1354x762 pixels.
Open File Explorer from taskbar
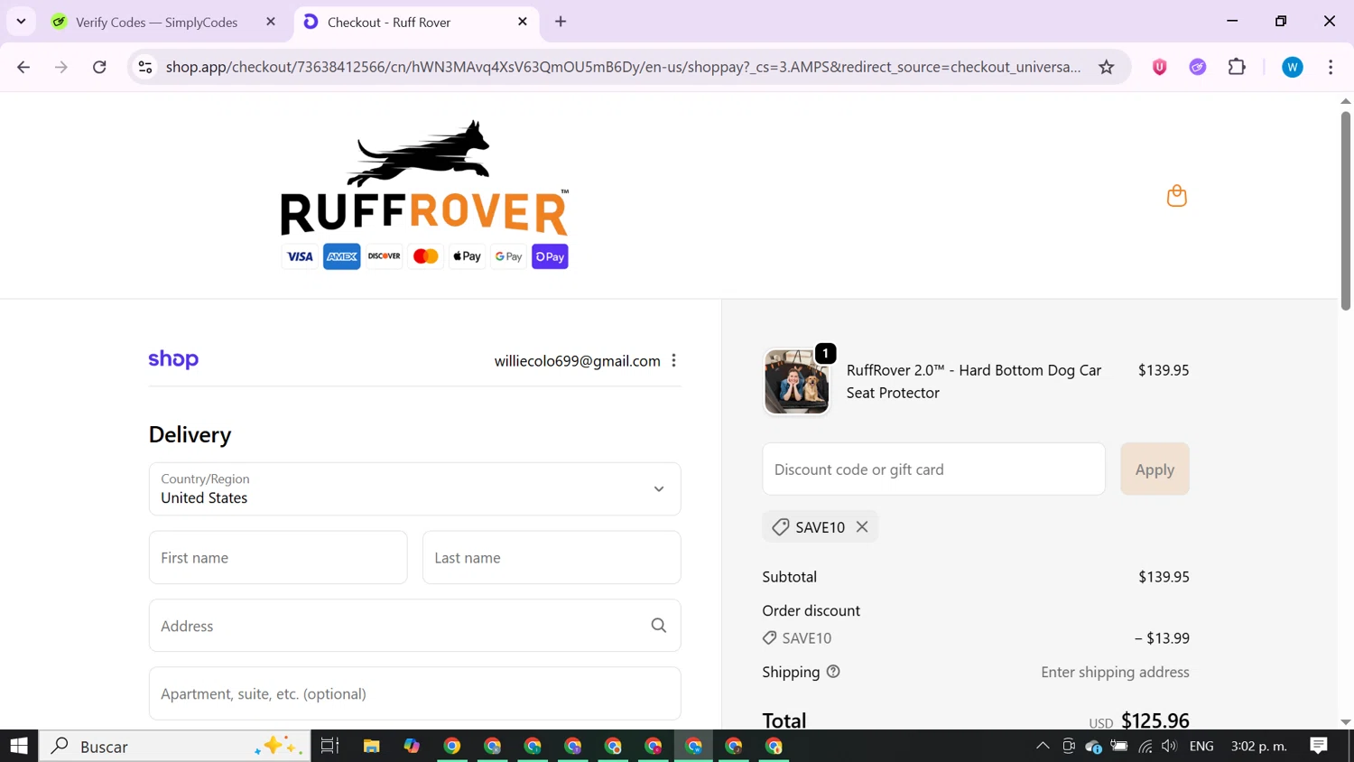click(x=371, y=746)
